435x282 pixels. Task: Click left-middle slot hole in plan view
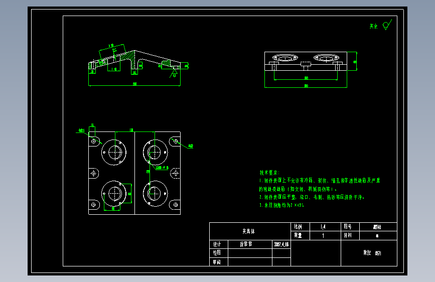tap(93, 174)
